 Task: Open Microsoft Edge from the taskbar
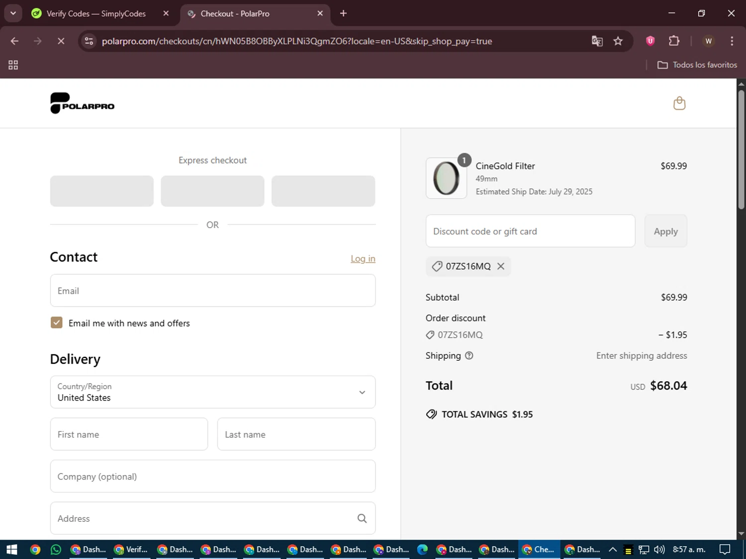[x=422, y=550]
